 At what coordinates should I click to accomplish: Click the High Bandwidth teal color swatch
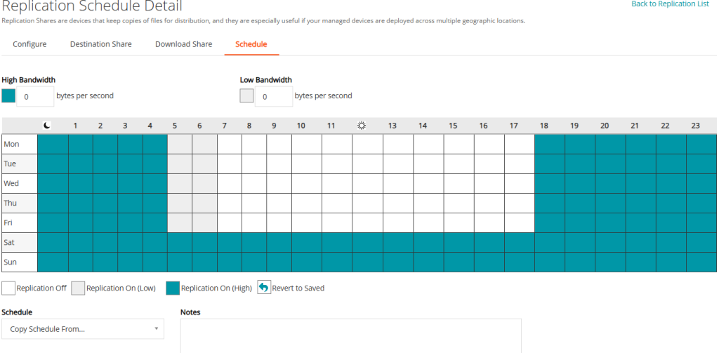pyautogui.click(x=8, y=96)
